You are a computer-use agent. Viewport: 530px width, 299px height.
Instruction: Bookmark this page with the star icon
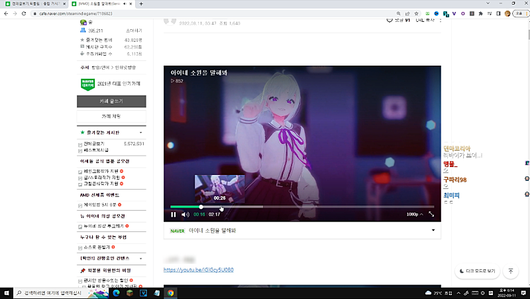pos(417,13)
